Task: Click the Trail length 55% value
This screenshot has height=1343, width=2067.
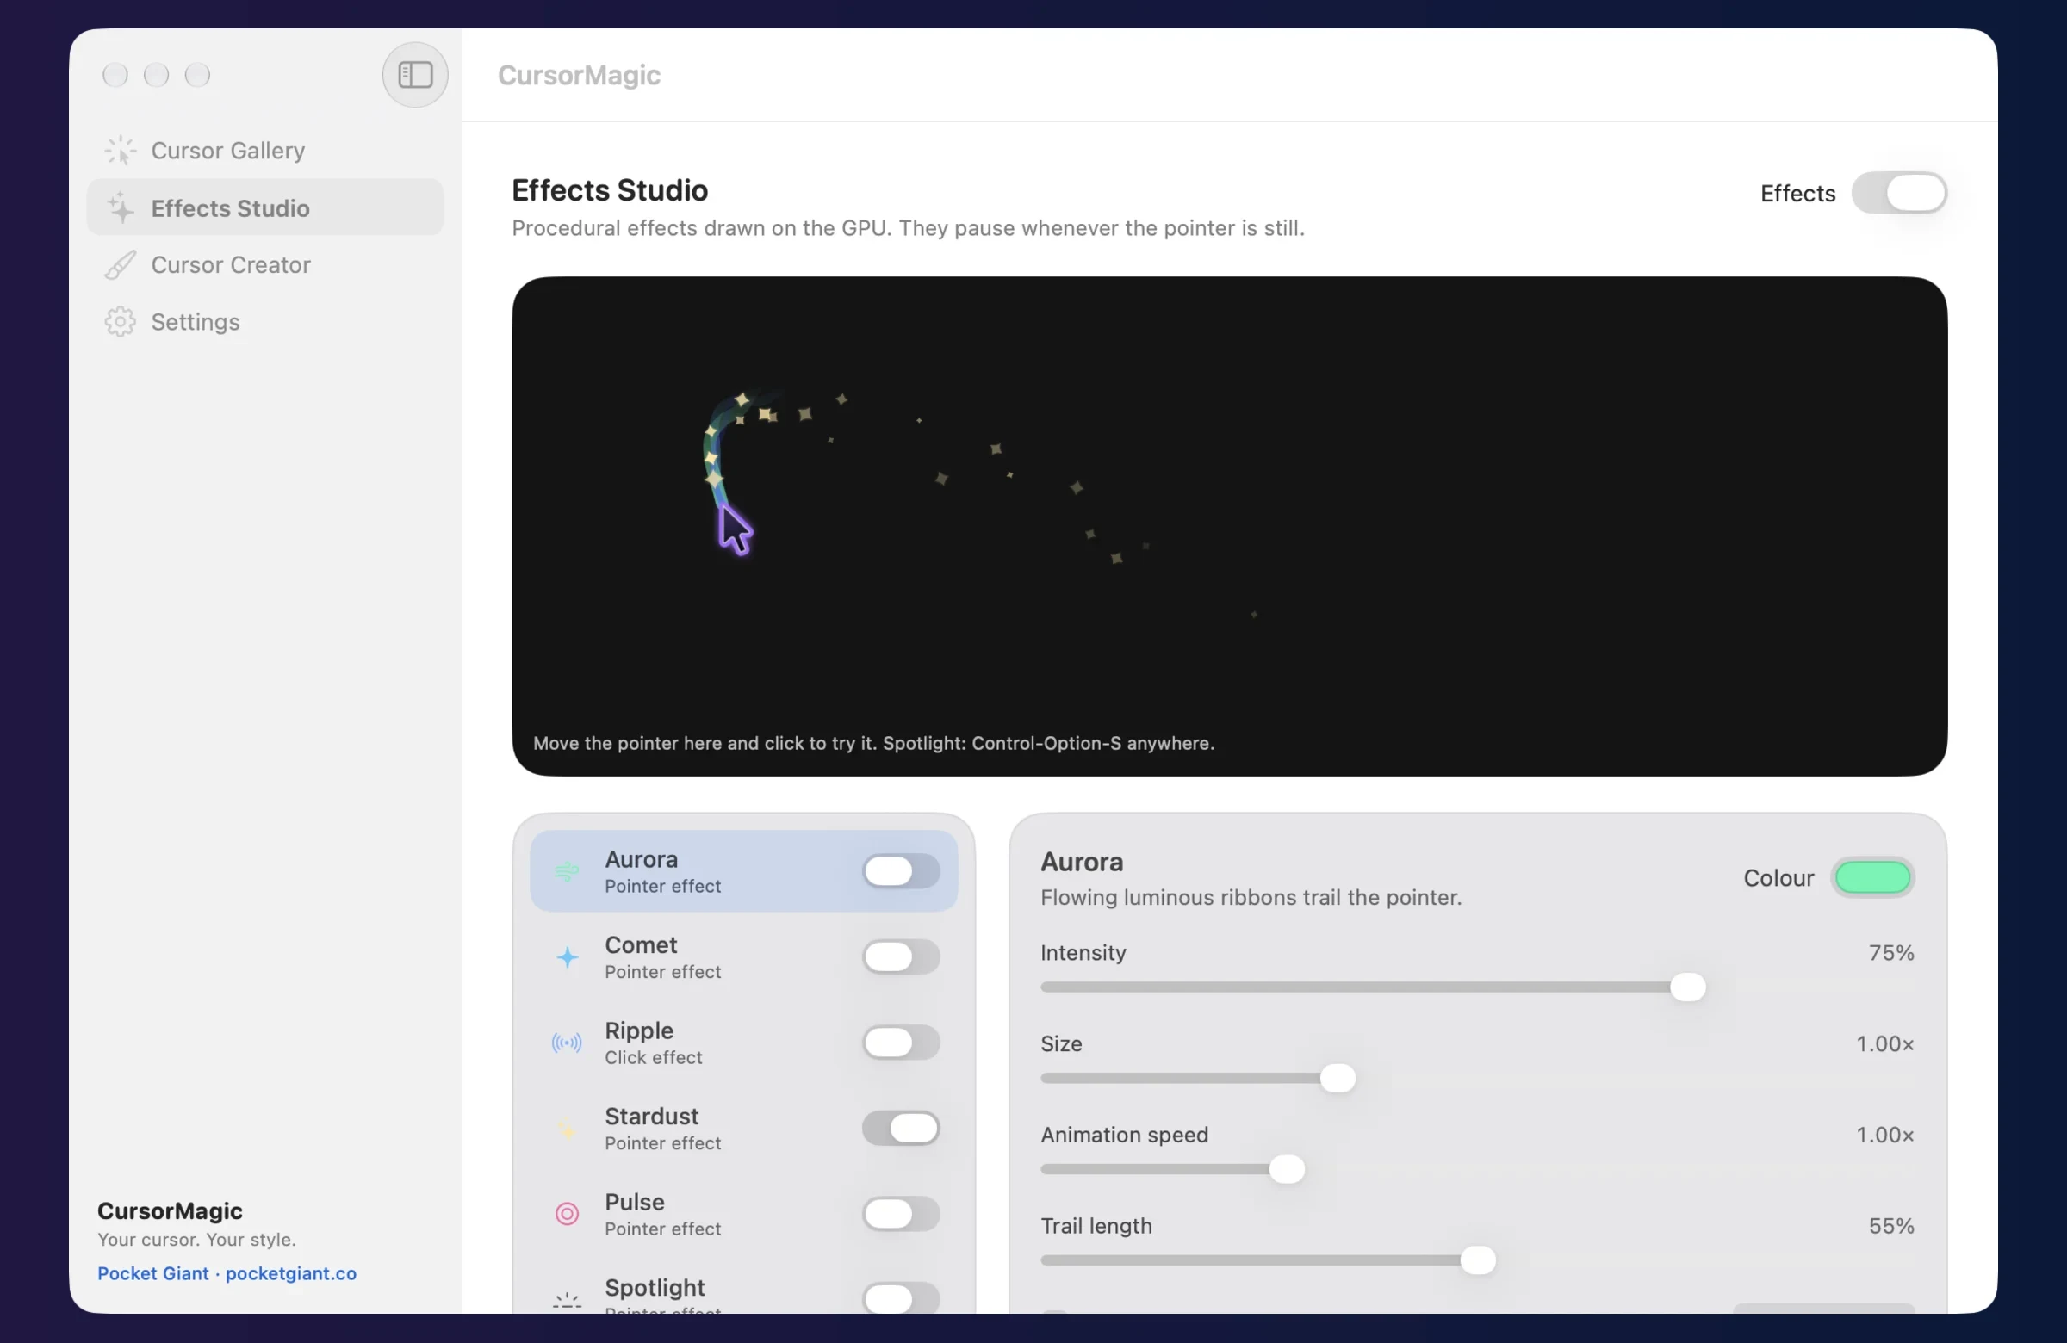Action: pos(1890,1226)
